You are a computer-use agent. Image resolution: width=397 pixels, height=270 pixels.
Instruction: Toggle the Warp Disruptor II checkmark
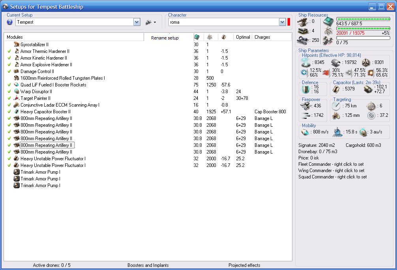[x=9, y=92]
